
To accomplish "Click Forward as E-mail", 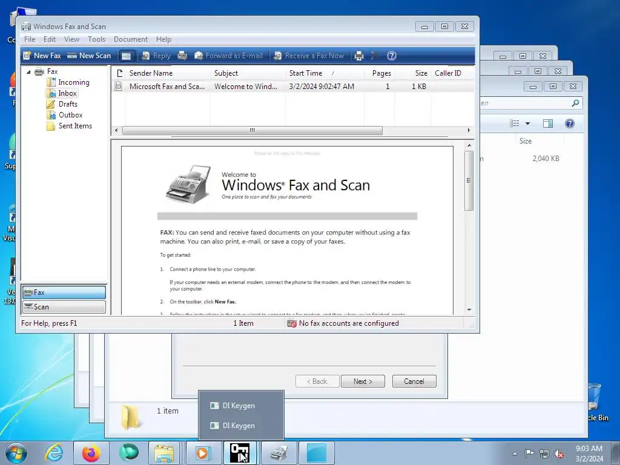I will 228,56.
